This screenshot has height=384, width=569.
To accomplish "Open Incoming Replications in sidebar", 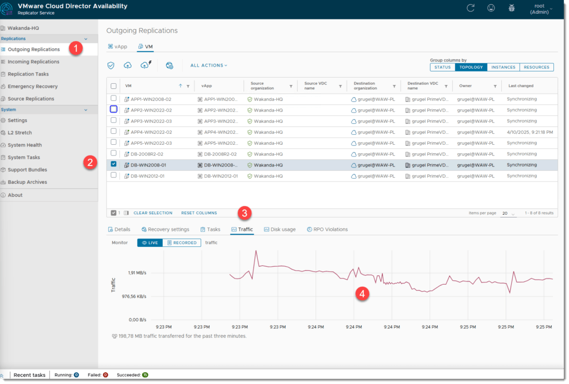I will coord(33,62).
